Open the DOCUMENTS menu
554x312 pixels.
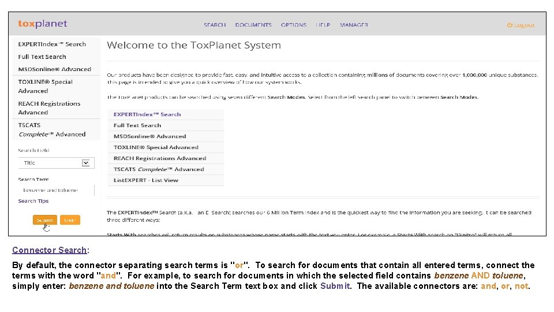253,25
